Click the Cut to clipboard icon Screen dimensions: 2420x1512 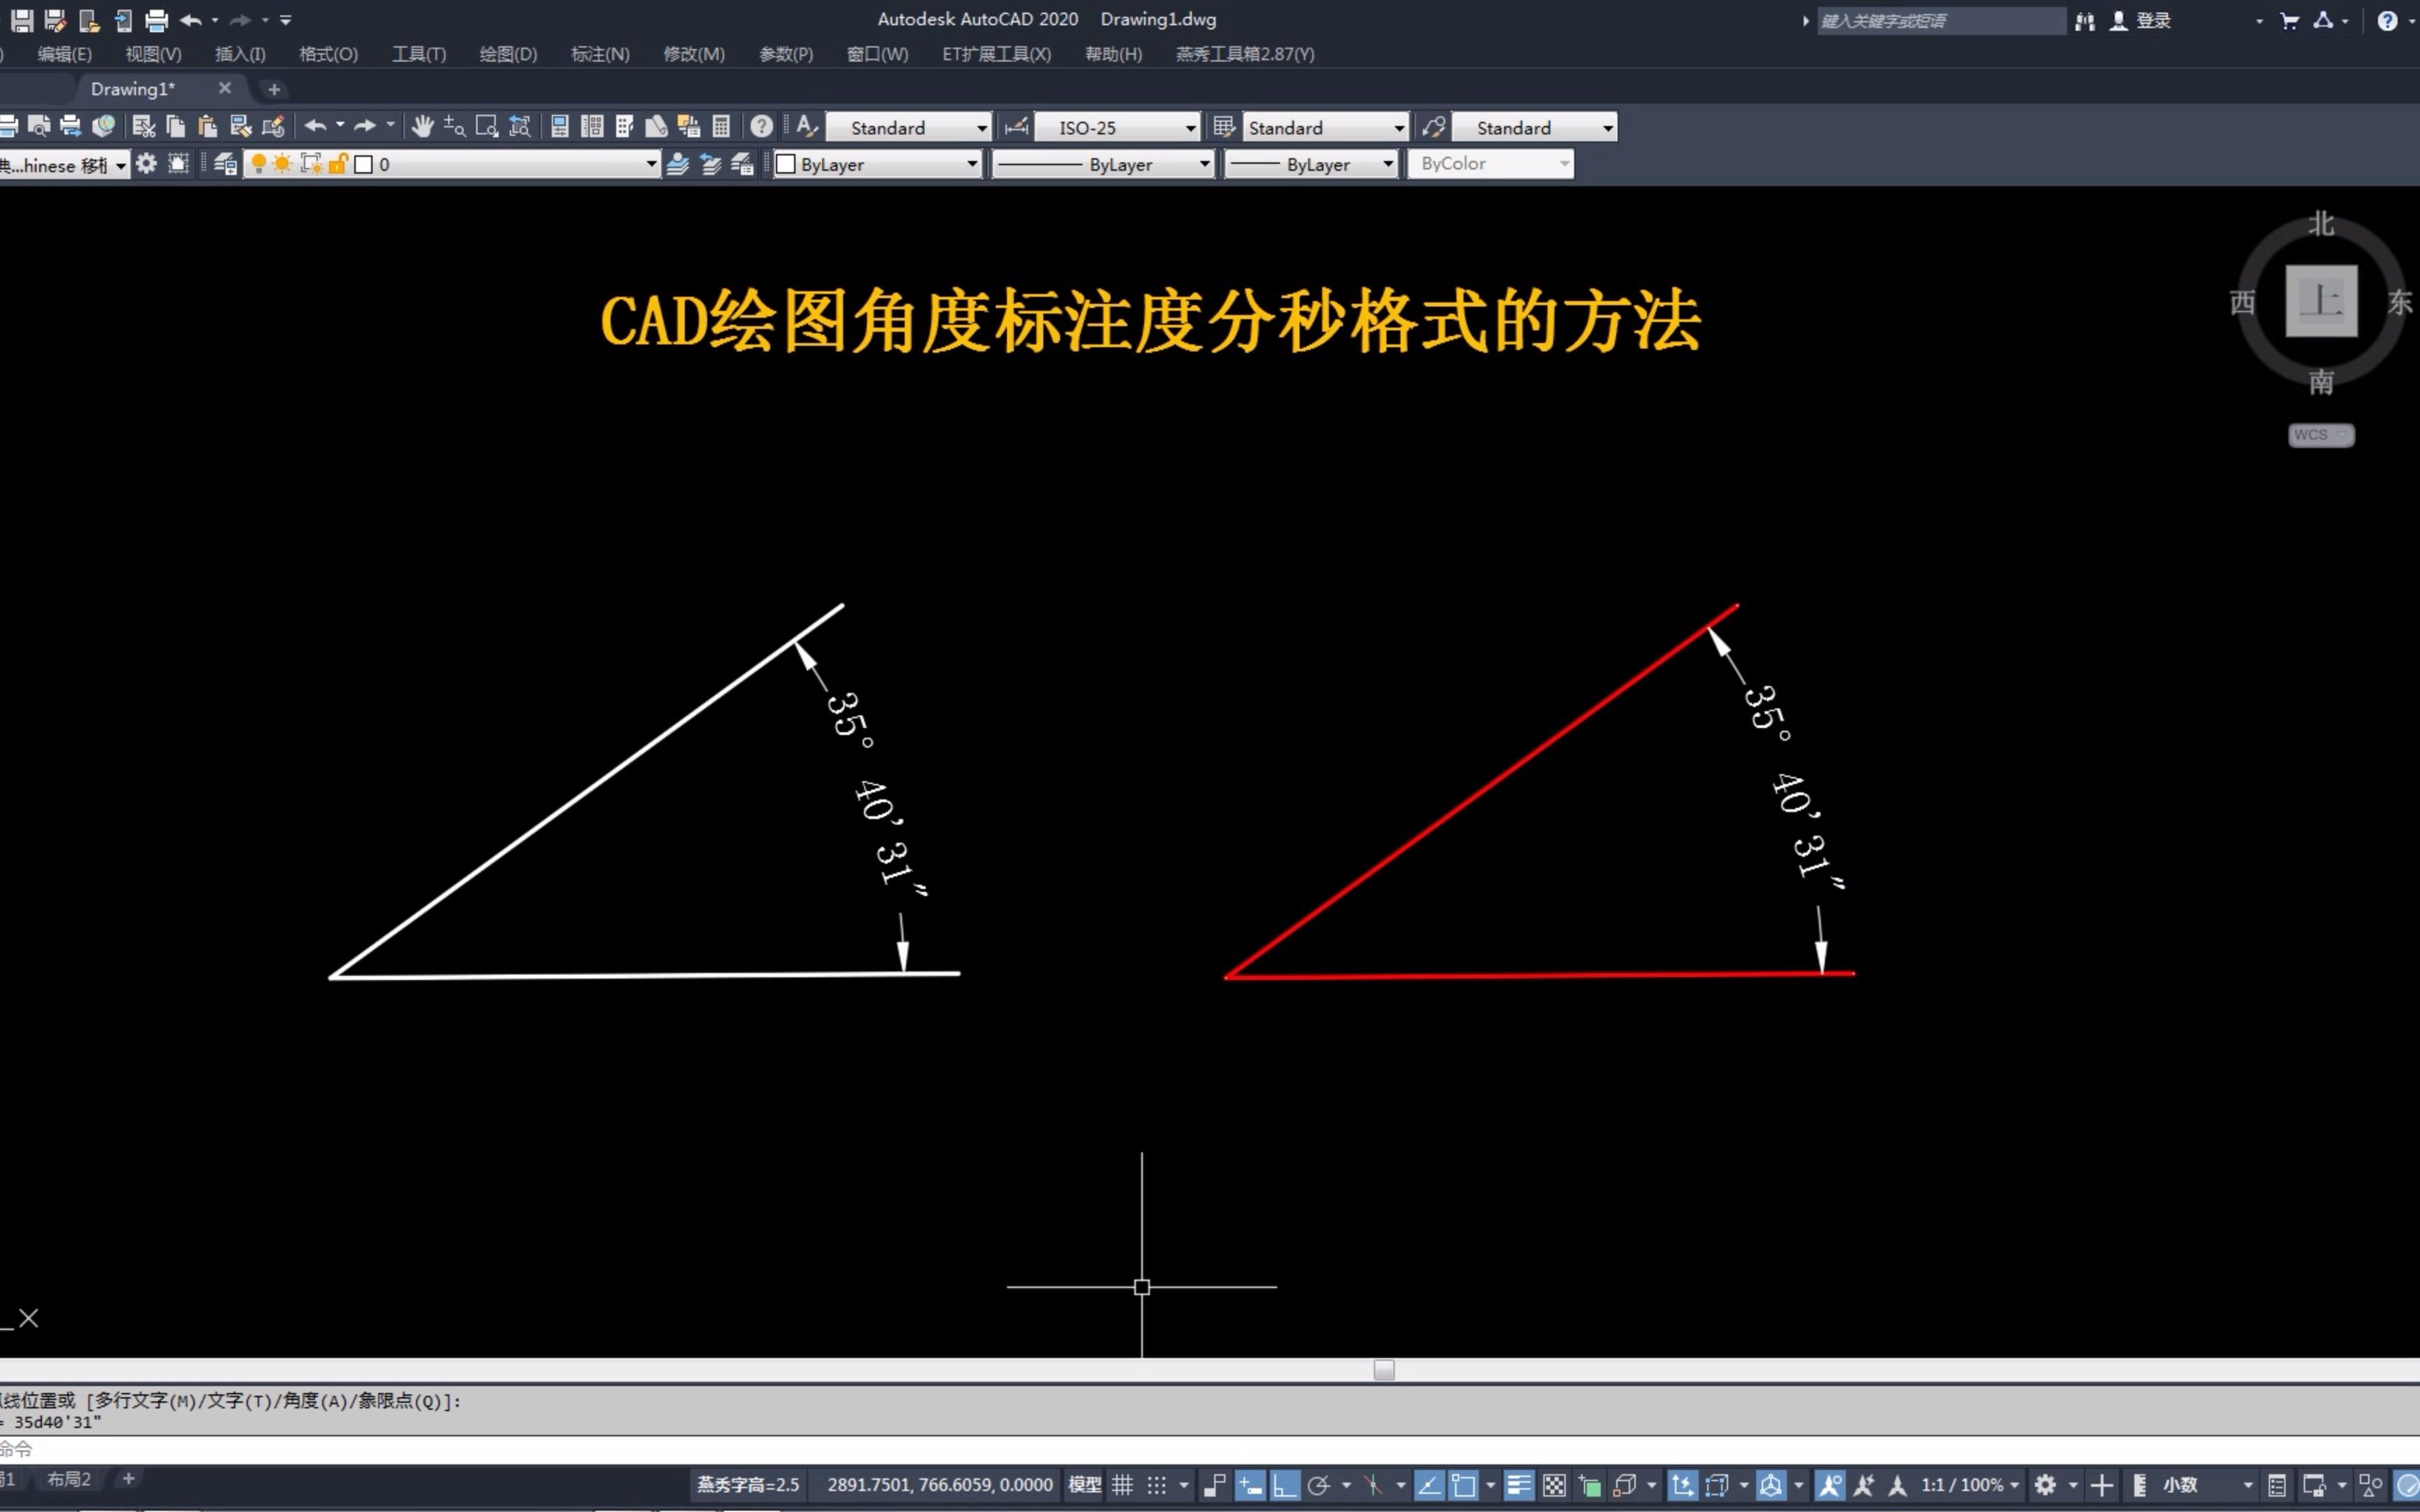click(x=143, y=126)
